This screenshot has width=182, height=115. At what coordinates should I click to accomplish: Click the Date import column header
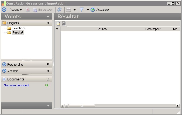coord(153,29)
